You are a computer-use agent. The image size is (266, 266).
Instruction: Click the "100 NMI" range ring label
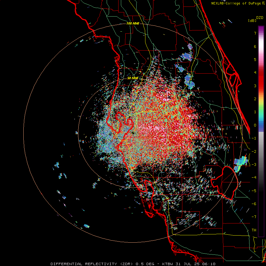click(x=133, y=23)
